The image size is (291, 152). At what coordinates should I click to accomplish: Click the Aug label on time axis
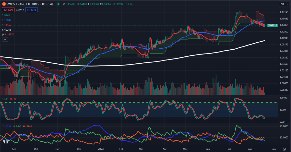[x=250, y=149]
